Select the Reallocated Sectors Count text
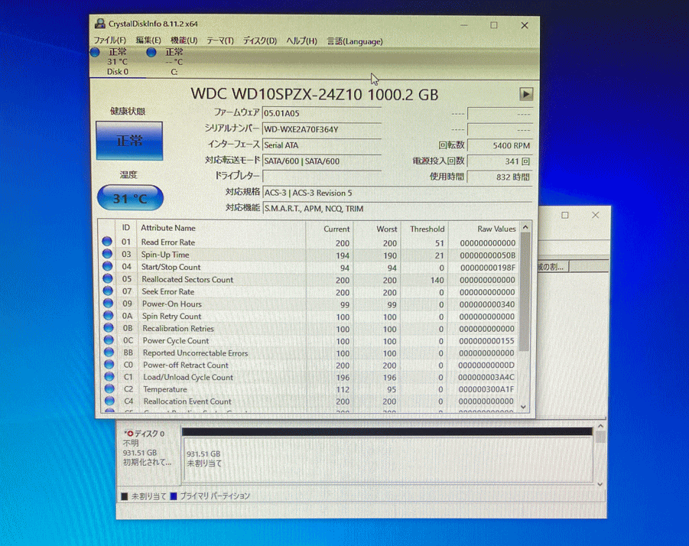Viewport: 689px width, 546px height. coord(187,279)
